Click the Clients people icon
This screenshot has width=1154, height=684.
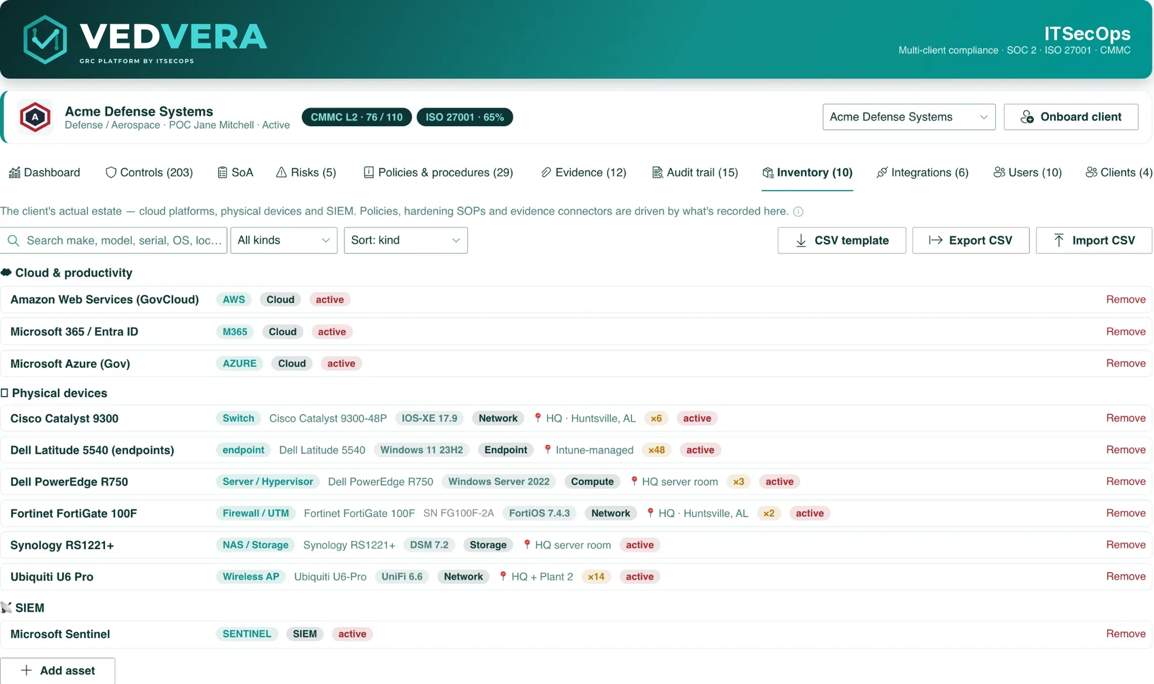coord(1091,172)
